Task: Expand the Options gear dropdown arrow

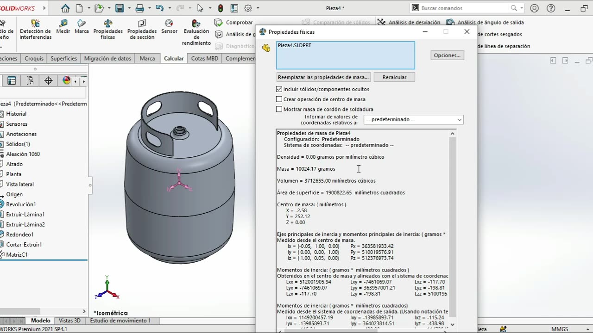Action: point(258,8)
